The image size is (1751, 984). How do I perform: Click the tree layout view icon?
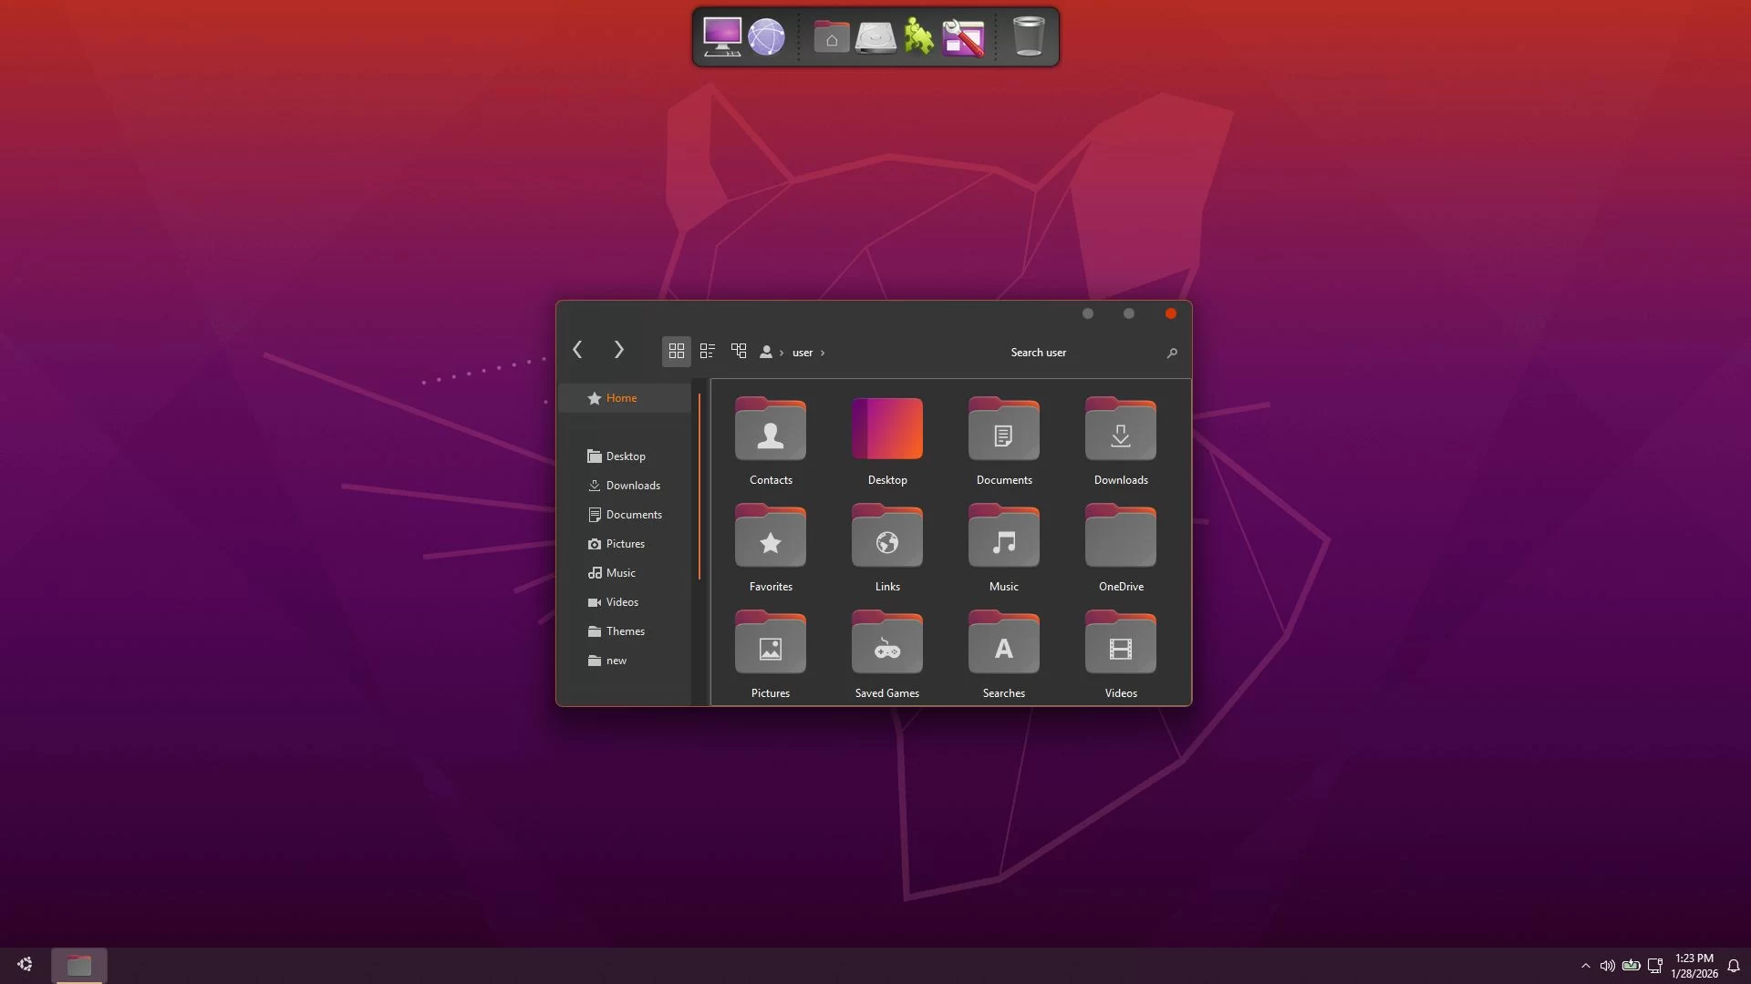click(739, 351)
